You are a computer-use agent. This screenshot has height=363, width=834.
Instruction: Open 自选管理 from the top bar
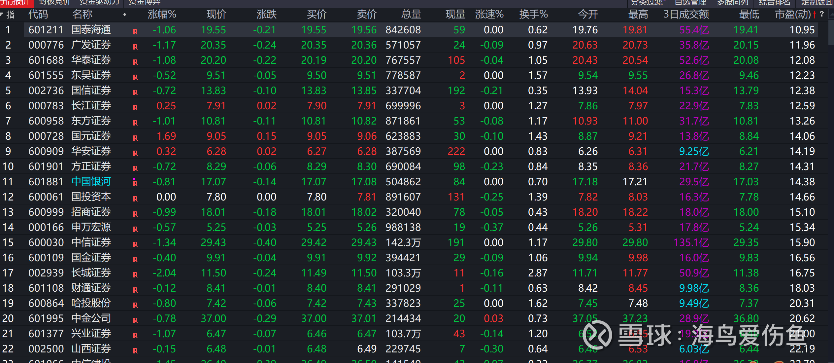[690, 3]
